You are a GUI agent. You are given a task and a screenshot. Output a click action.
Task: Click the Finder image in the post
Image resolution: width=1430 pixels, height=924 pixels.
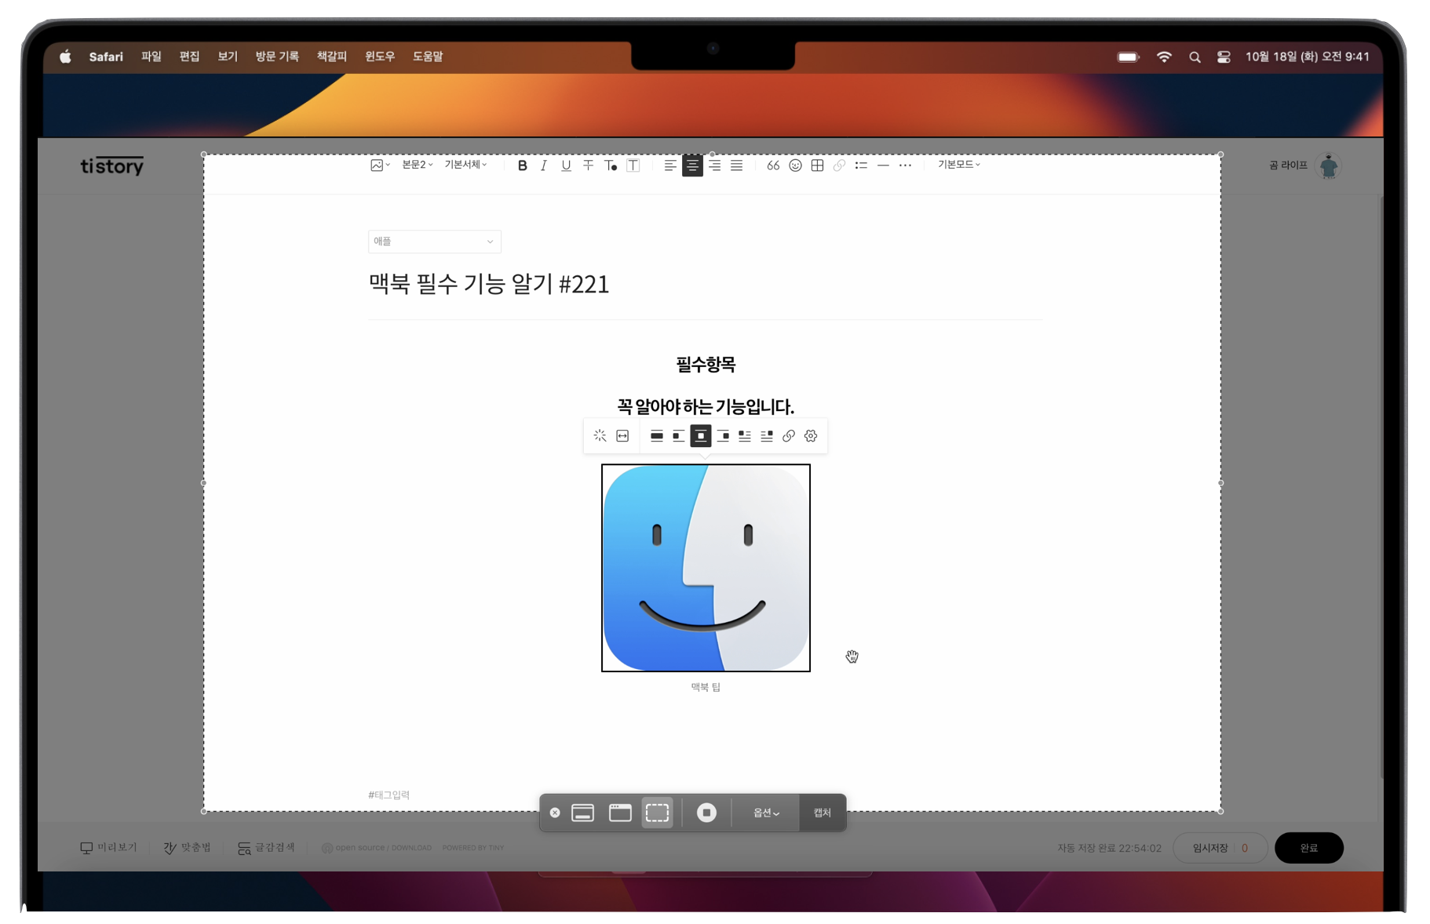[706, 568]
